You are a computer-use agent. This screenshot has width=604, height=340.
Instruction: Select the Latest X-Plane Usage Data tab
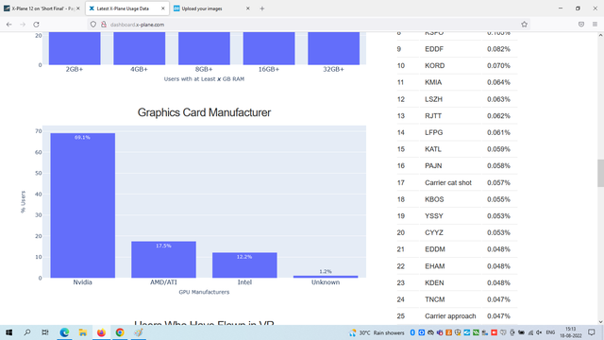click(127, 8)
